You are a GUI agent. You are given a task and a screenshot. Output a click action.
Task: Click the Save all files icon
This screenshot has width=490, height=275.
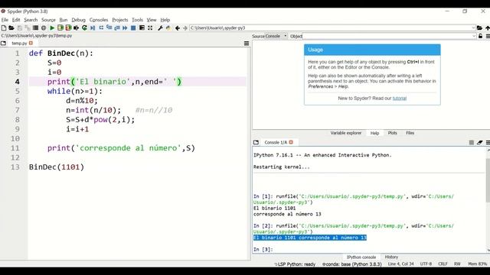coord(28,28)
